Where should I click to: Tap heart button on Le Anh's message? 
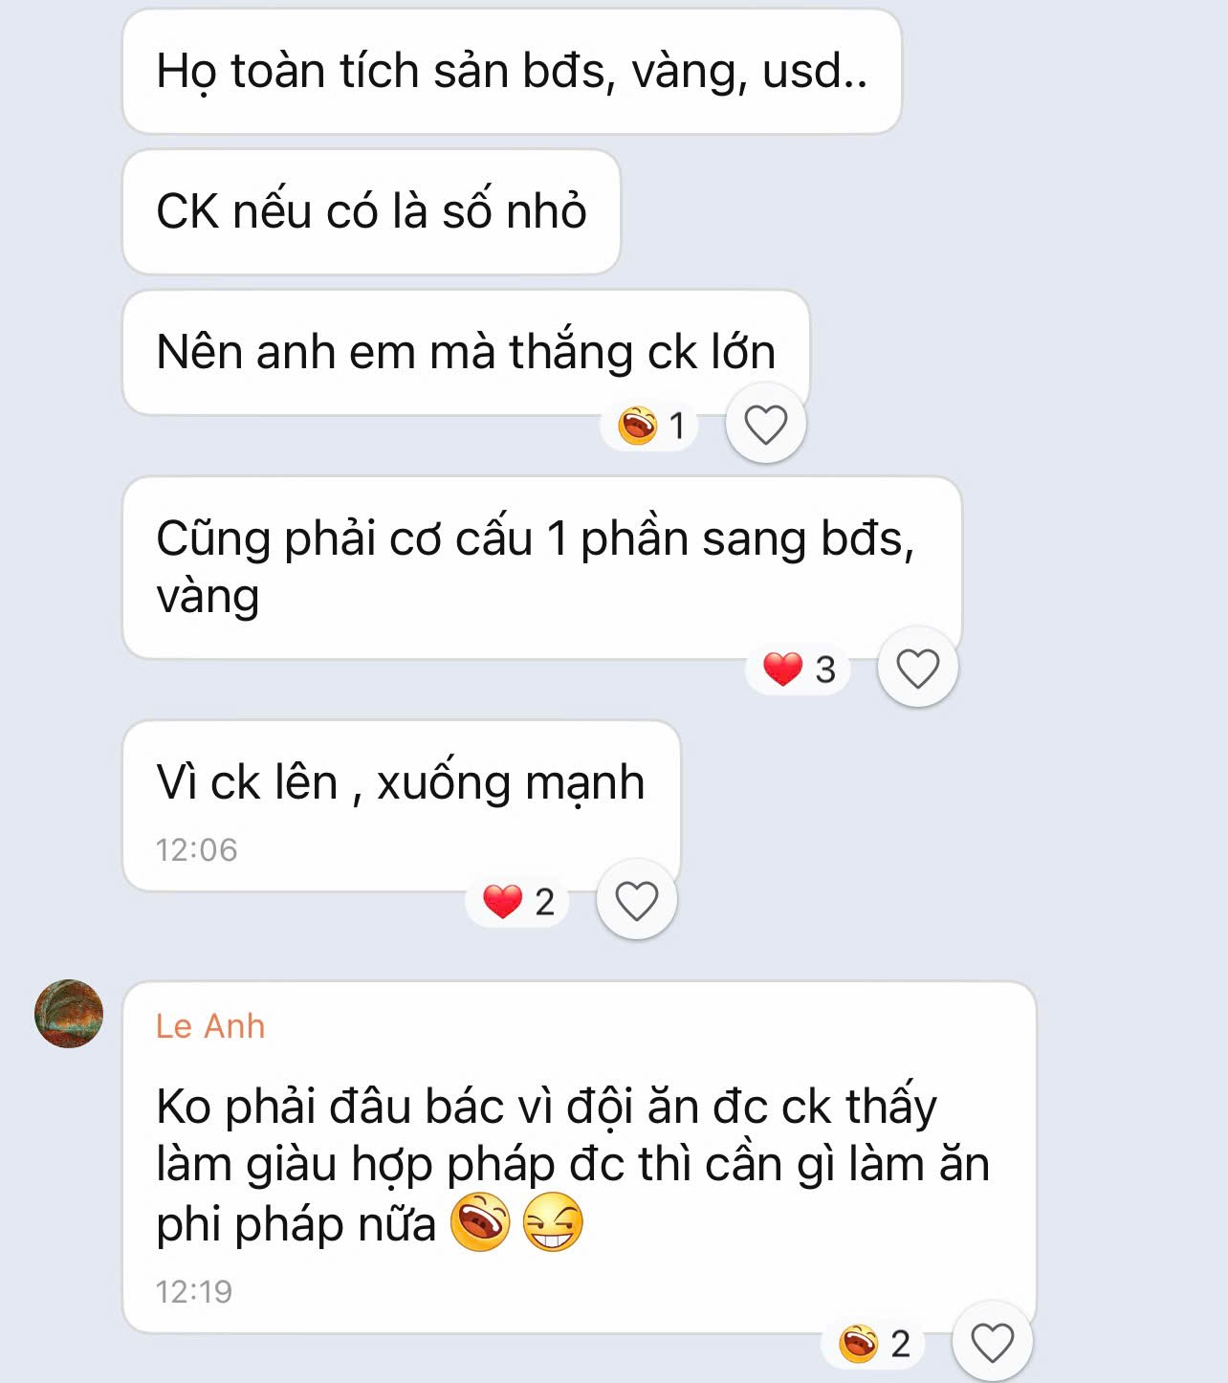click(x=993, y=1342)
